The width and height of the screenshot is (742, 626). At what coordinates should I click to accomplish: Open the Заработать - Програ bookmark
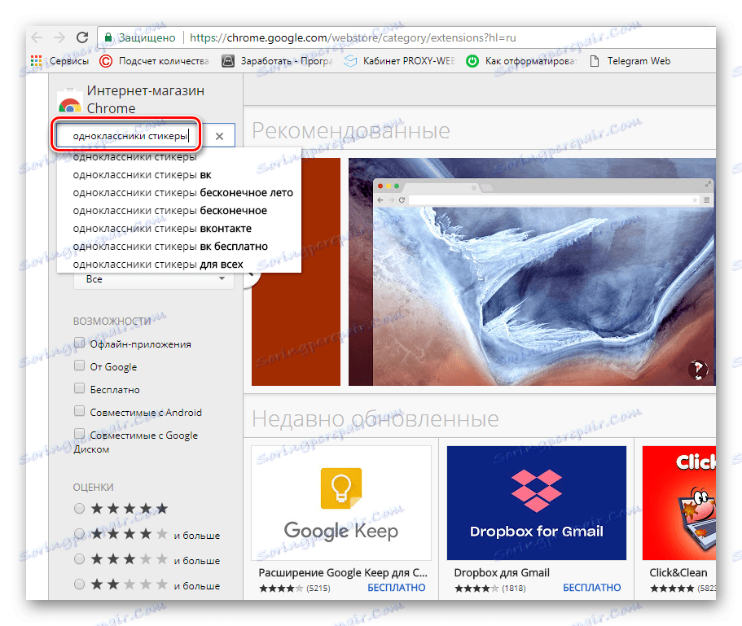point(277,61)
